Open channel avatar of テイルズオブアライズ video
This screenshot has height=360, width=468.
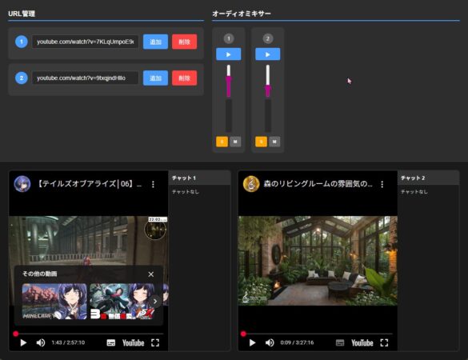coord(22,184)
